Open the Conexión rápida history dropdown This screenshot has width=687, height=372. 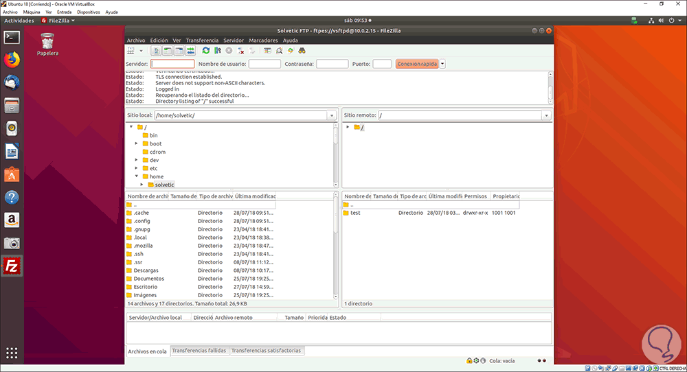[x=442, y=64]
